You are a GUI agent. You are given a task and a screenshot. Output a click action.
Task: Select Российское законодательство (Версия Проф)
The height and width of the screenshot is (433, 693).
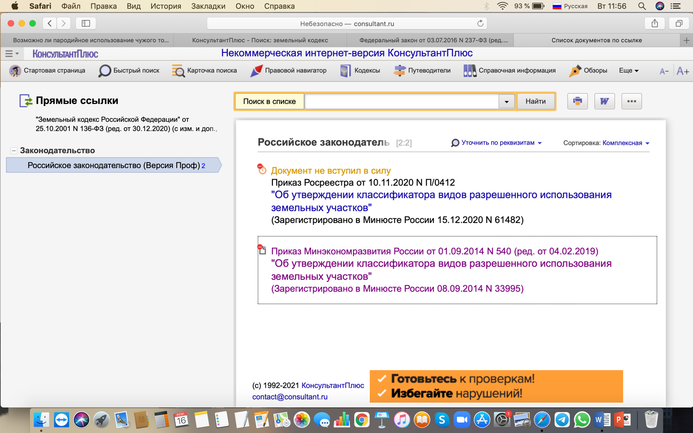(114, 165)
